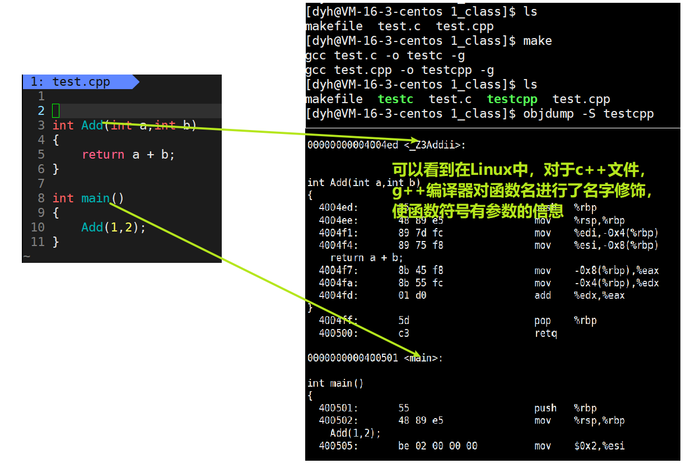Click green "testc" executable in ls output
700x468 pixels.
point(395,99)
